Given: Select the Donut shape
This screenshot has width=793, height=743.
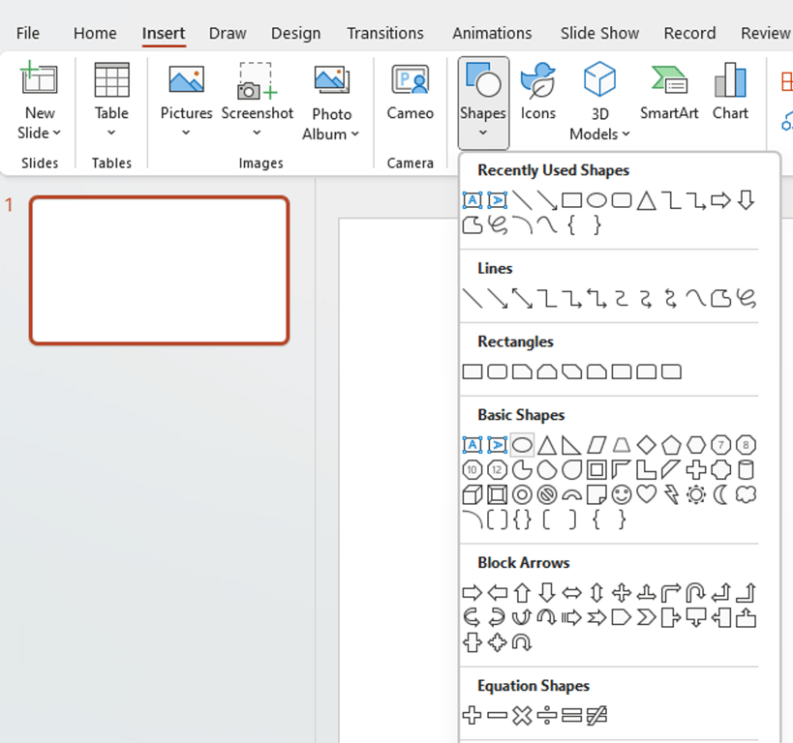Looking at the screenshot, I should point(522,494).
